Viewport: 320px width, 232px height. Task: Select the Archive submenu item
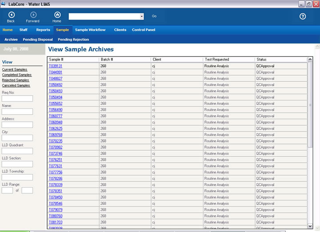(x=11, y=40)
